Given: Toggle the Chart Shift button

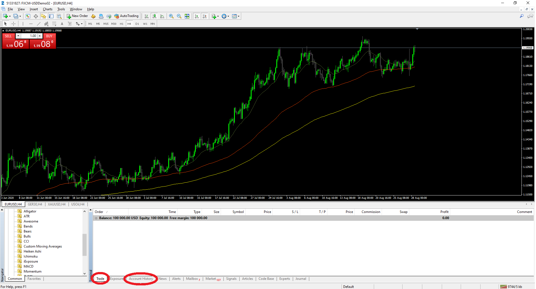Looking at the screenshot, I should [x=204, y=16].
